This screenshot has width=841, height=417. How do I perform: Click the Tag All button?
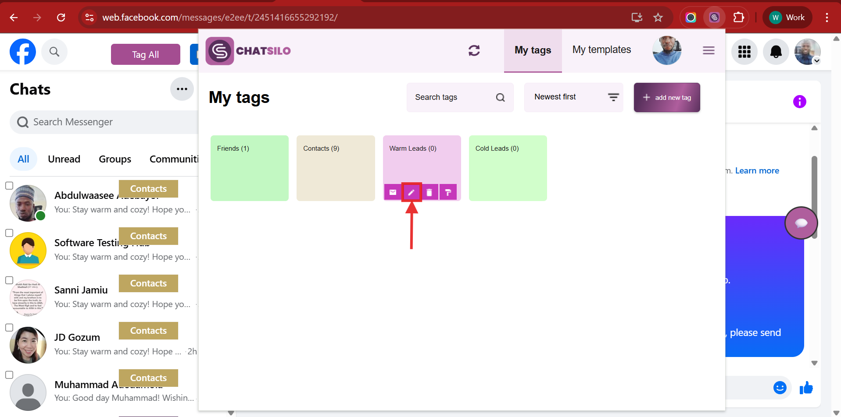coord(146,54)
